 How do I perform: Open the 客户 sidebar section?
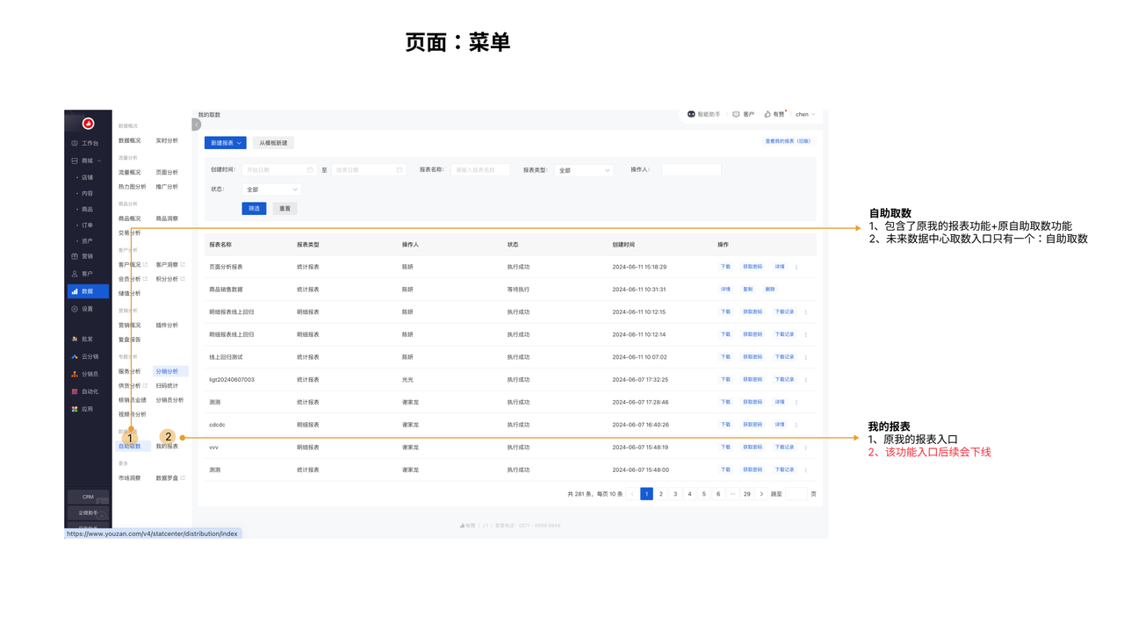[86, 274]
